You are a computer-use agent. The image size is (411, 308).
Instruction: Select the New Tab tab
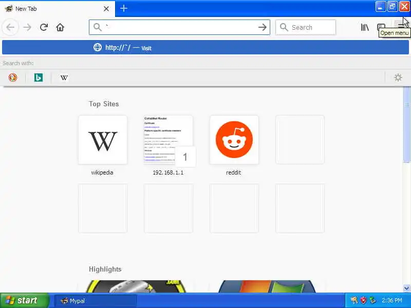pos(58,9)
